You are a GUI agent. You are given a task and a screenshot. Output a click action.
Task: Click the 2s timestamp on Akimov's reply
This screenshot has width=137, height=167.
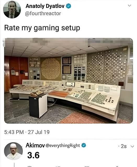[x=124, y=146]
